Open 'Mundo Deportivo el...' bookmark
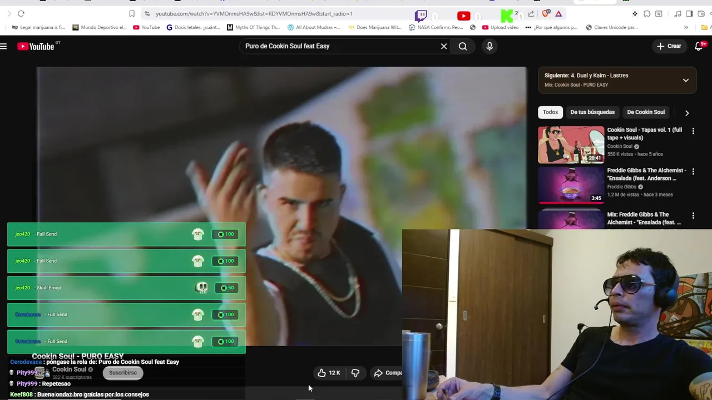Viewport: 712px width, 400px height. (100, 27)
